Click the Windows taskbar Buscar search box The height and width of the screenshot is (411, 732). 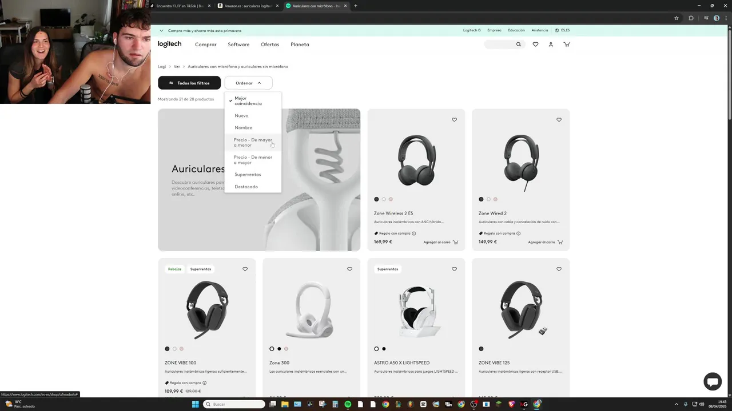tap(234, 404)
